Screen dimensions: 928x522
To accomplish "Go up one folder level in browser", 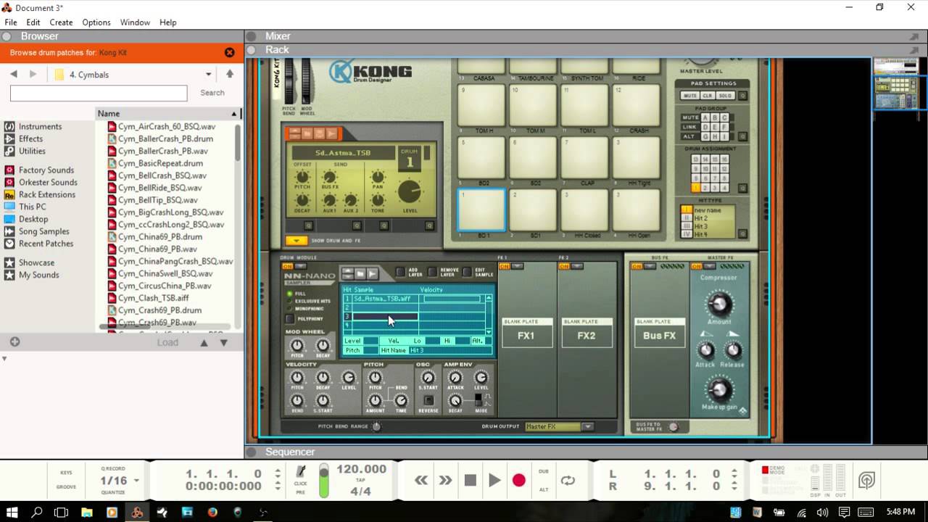I will click(230, 74).
